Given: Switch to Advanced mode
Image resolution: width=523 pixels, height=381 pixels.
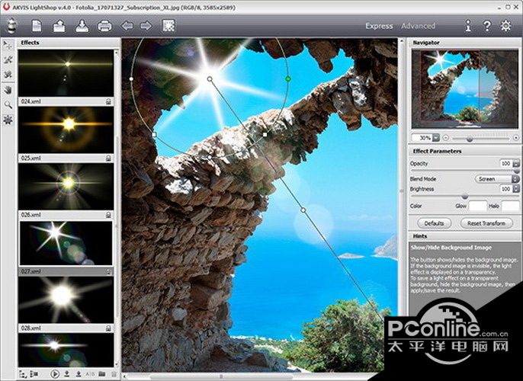Looking at the screenshot, I should tap(418, 26).
